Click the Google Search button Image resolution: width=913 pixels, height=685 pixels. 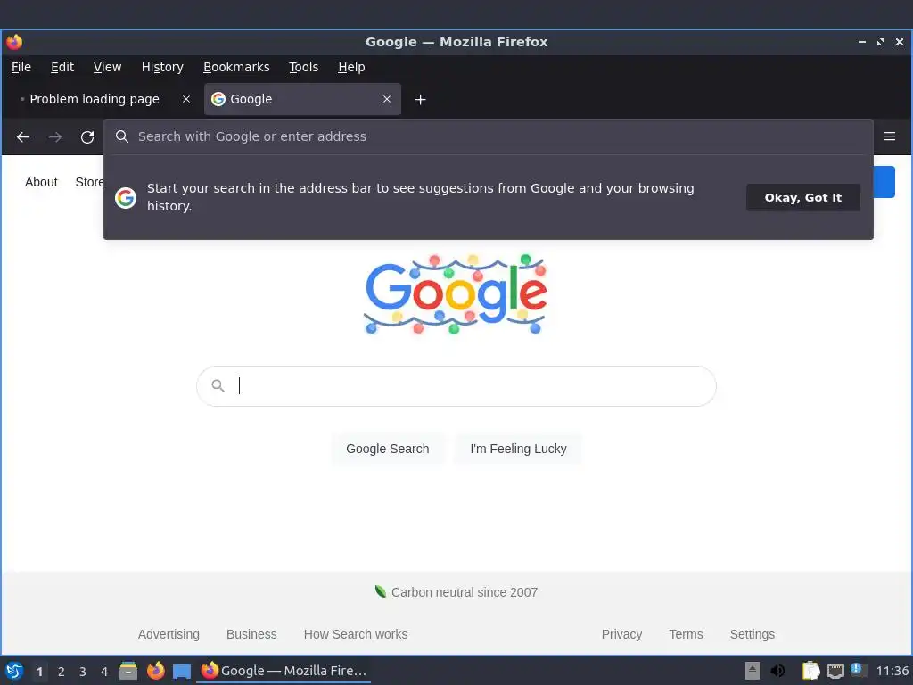click(x=388, y=449)
